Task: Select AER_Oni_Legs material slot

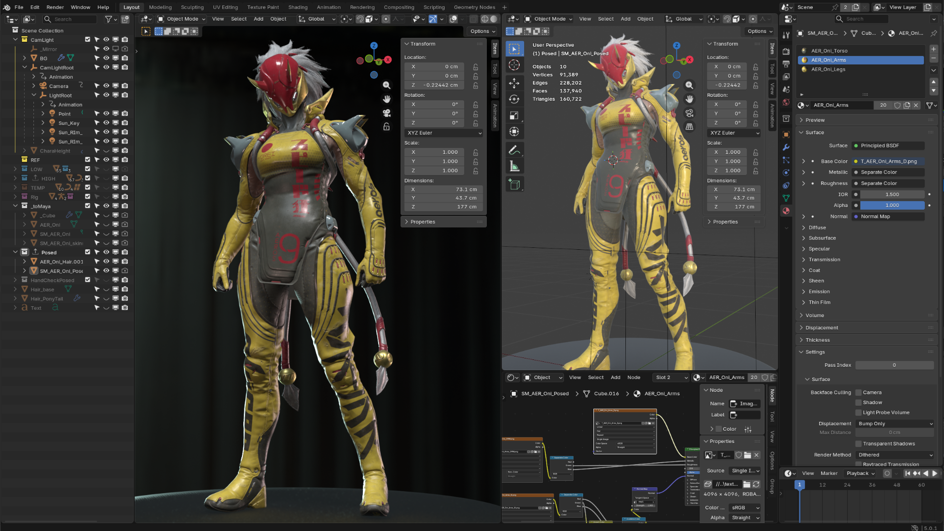Action: 828,69
